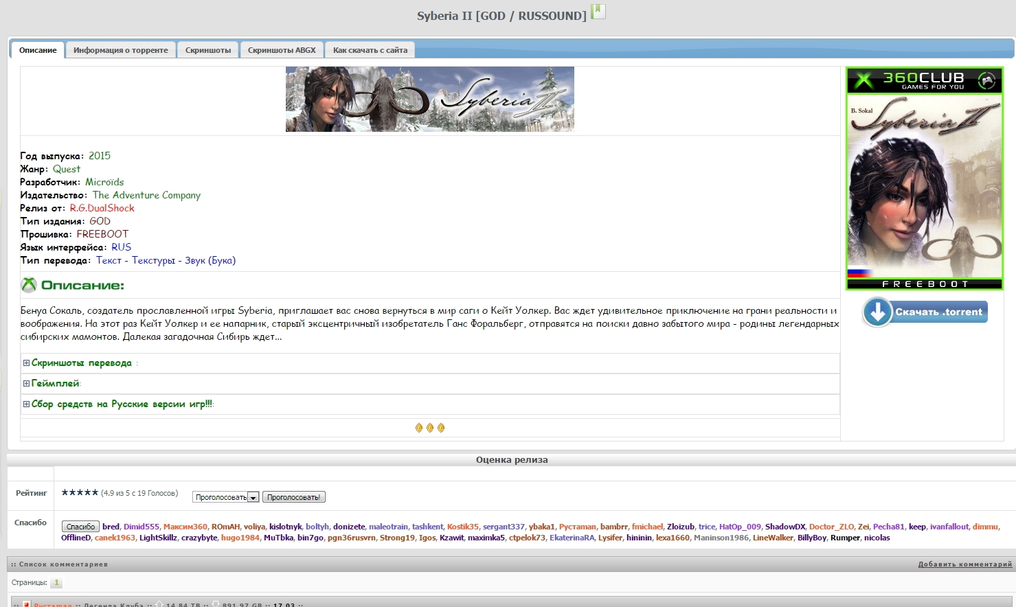Click the kislotnyk username link

[286, 527]
